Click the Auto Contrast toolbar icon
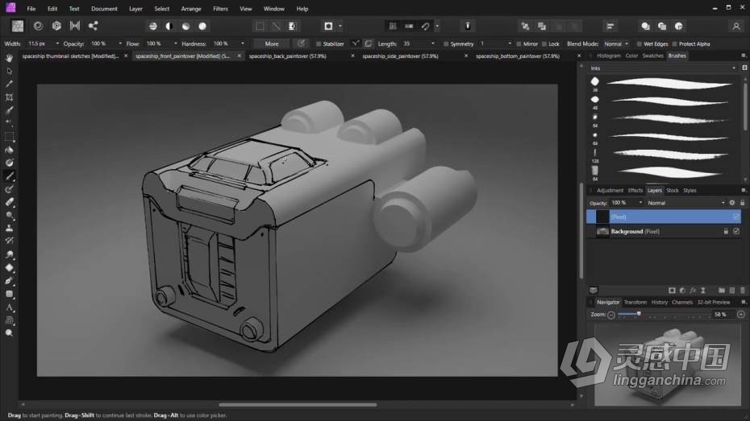The height and width of the screenshot is (421, 750). tap(169, 27)
